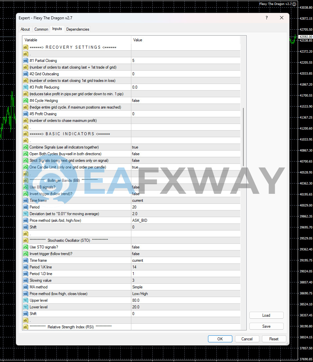This screenshot has width=313, height=362.
Task: Click the double-type icon beside Deviation row
Action: 25,214
